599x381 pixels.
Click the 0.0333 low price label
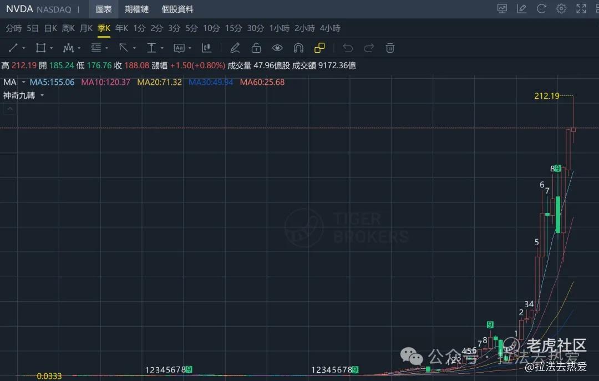[x=49, y=377]
